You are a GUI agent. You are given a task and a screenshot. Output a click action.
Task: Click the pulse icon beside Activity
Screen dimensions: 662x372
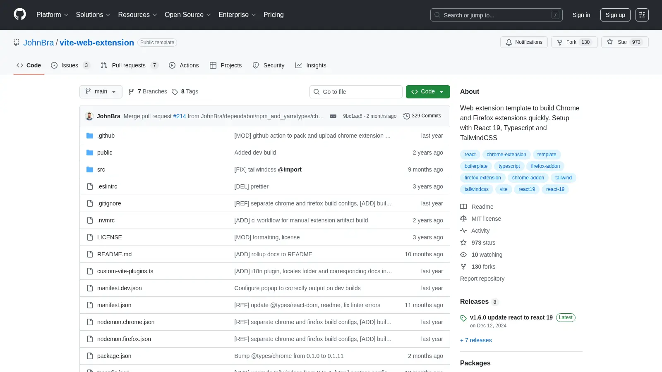tap(463, 231)
